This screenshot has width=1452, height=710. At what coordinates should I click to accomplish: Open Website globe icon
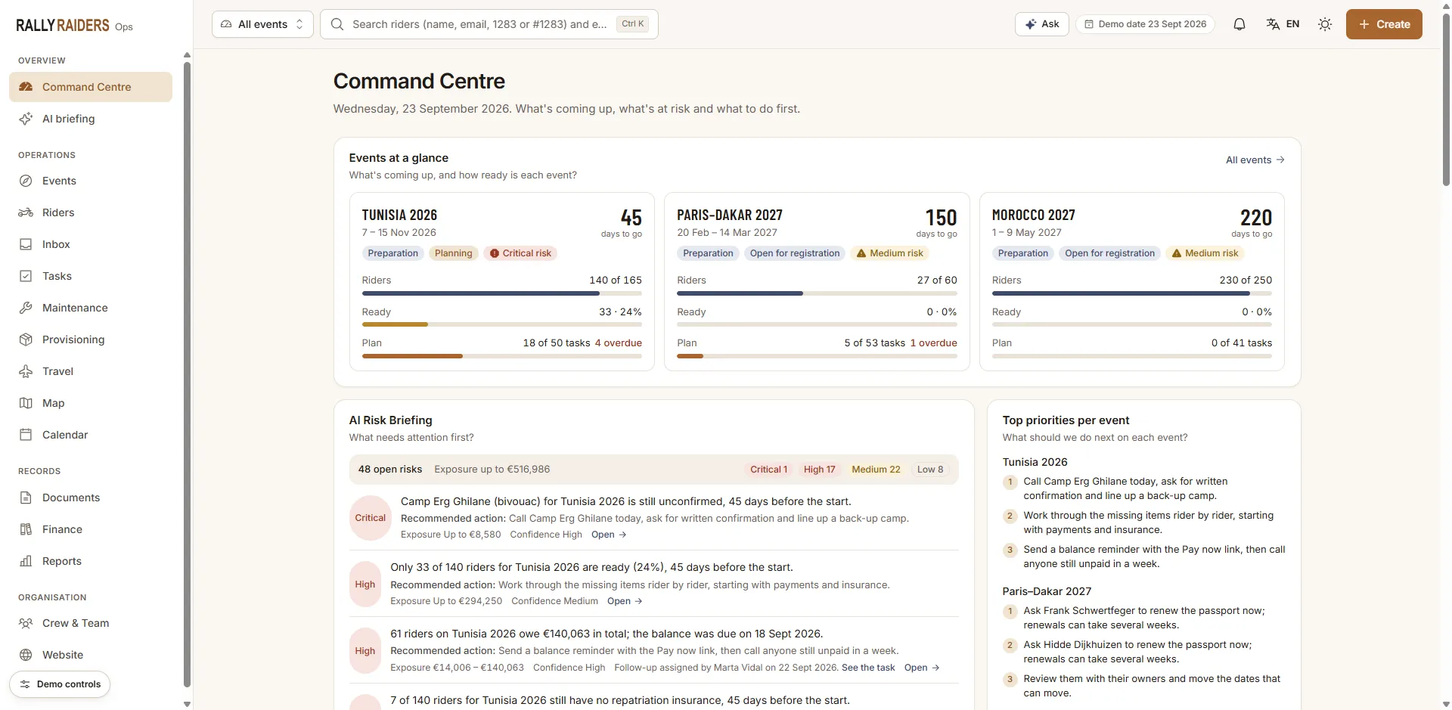tap(26, 655)
